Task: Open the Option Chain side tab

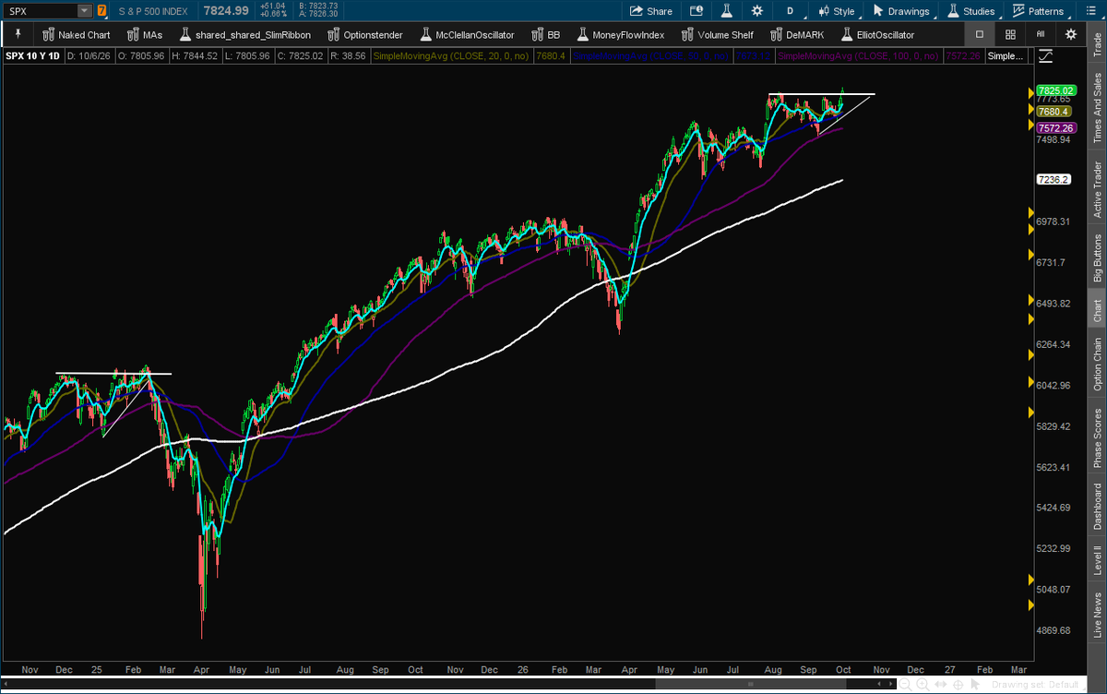Action: (1097, 364)
